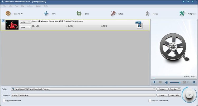
Task: Select the Tong Li webm file name
Action: point(58,21)
